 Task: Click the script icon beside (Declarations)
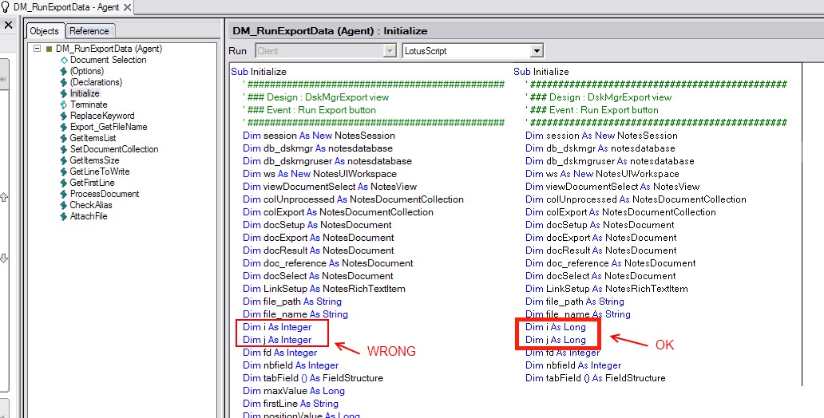point(64,82)
